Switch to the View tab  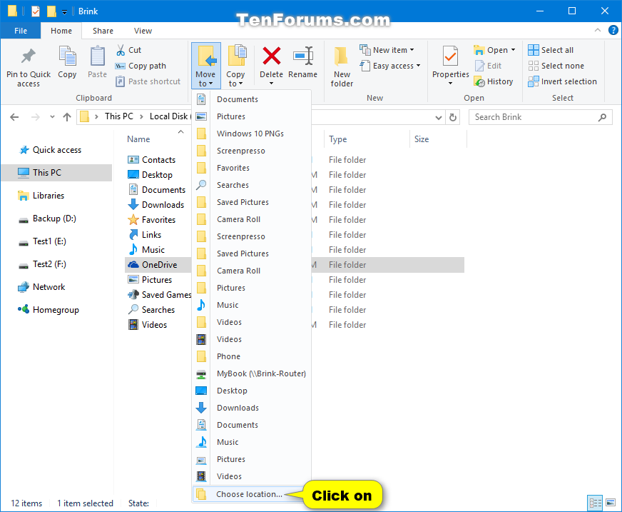point(143,31)
